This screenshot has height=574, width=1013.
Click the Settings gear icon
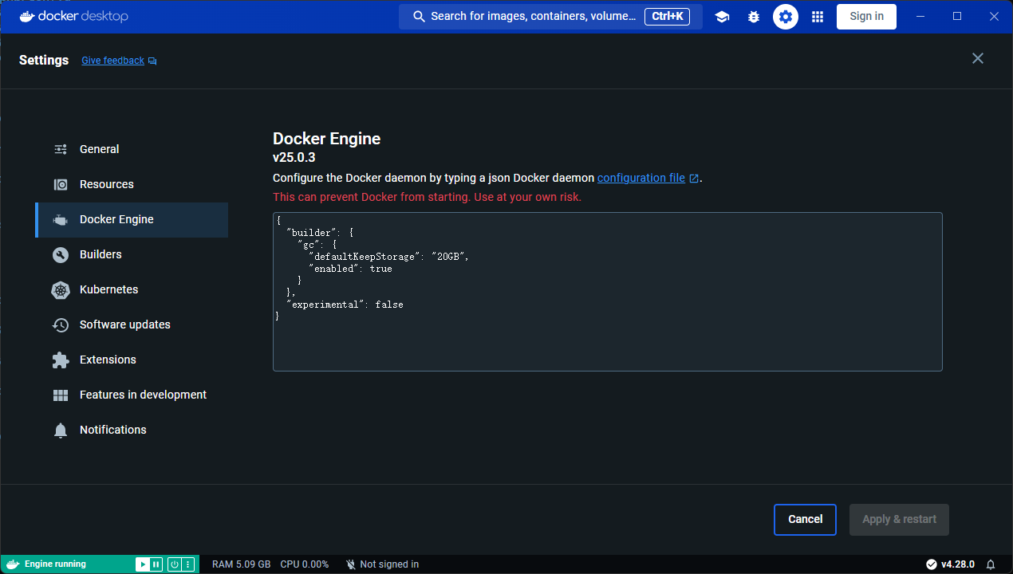tap(786, 17)
